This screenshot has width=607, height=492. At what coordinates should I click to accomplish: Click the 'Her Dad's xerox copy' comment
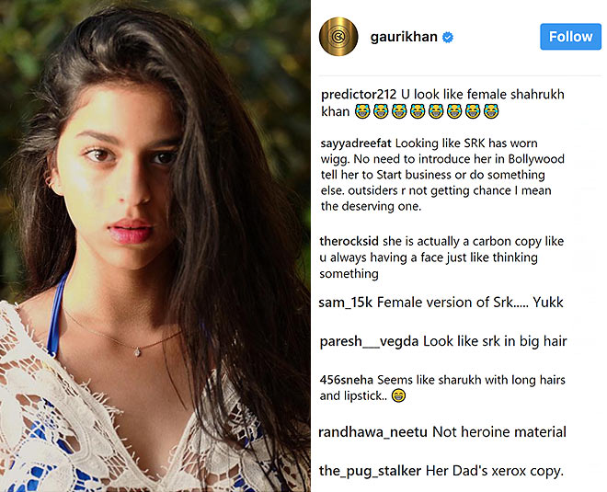coord(495,471)
